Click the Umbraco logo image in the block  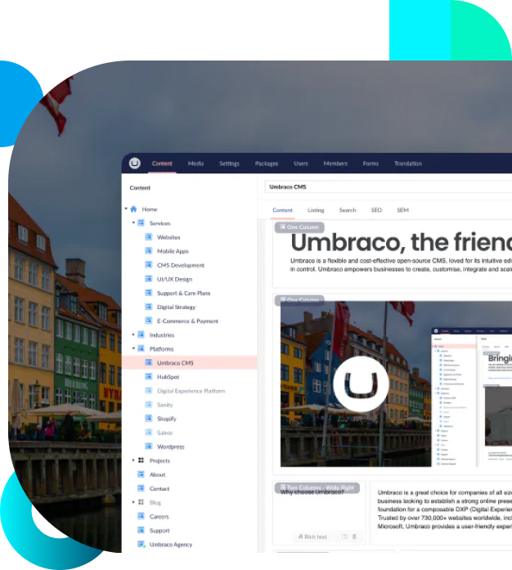(354, 384)
